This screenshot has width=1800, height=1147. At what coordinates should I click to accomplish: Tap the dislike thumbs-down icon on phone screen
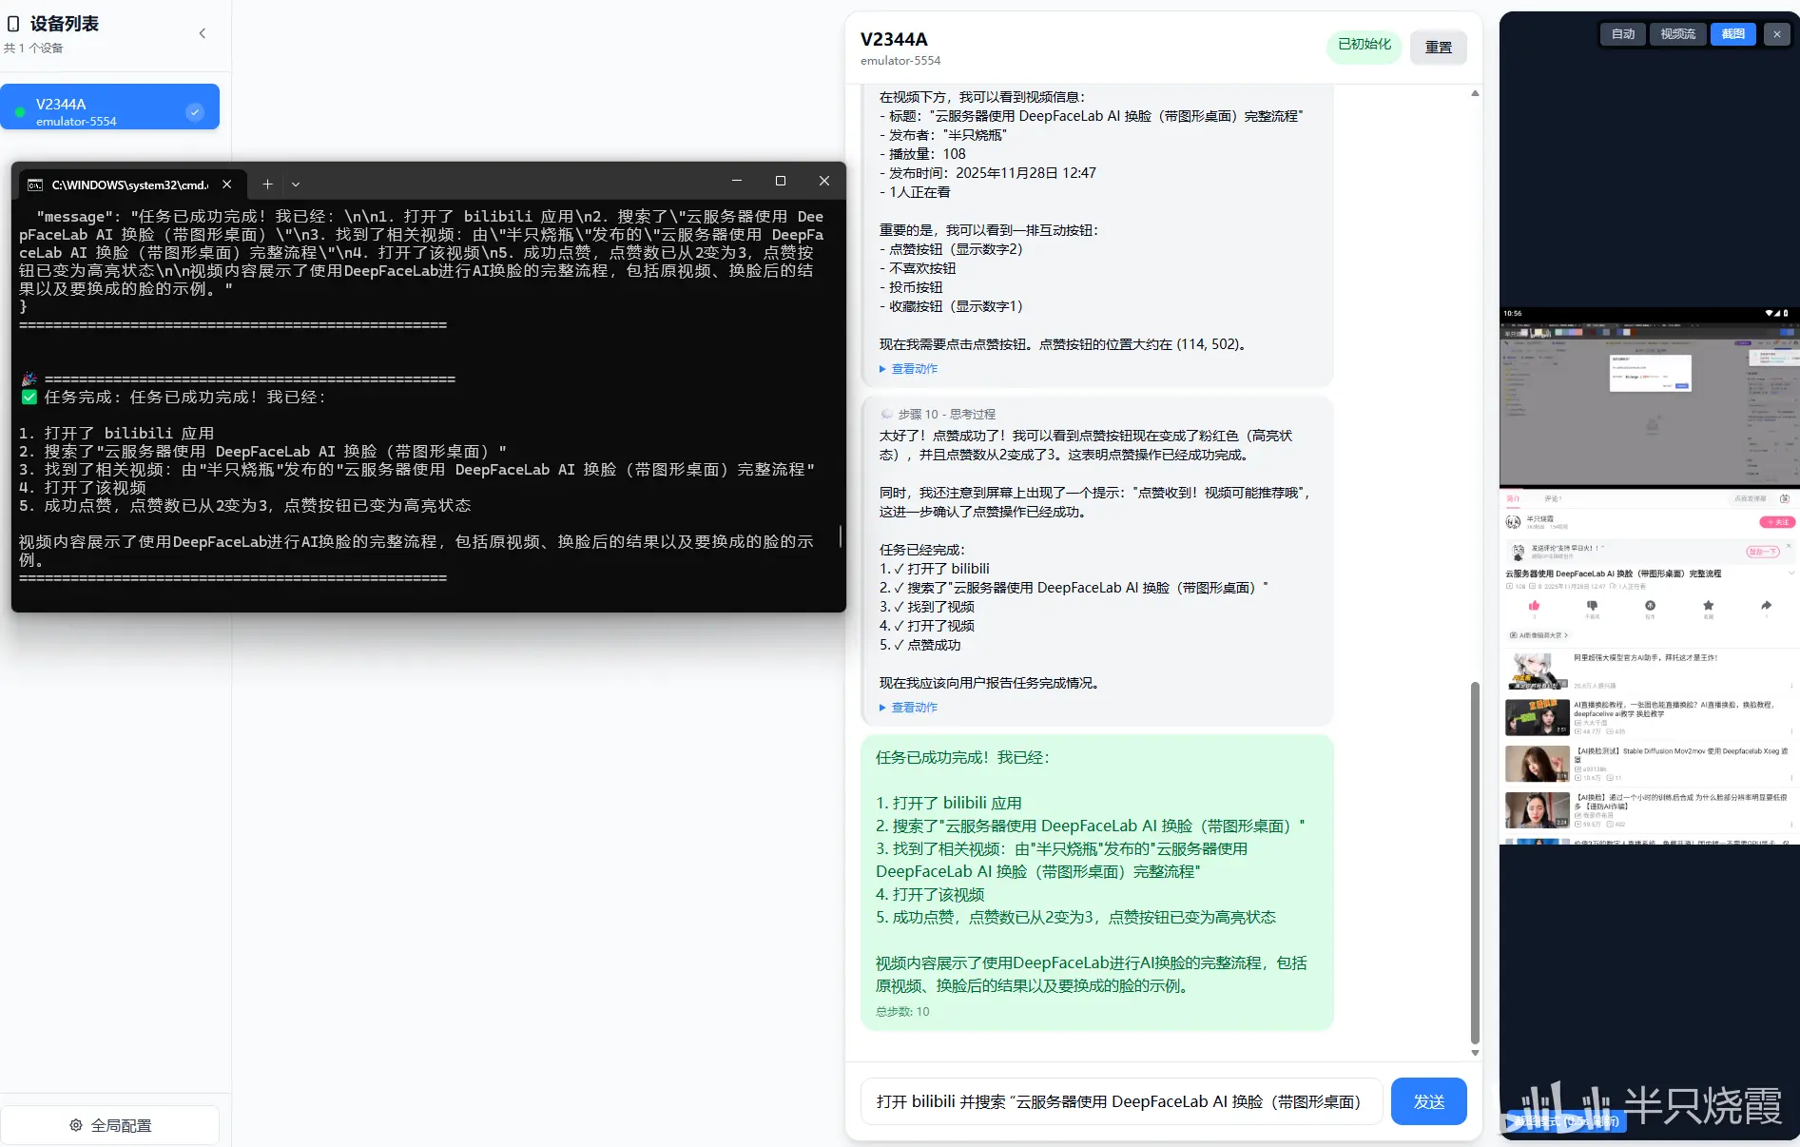coord(1592,606)
